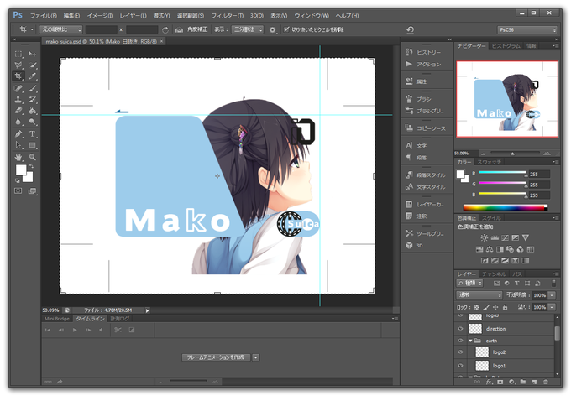
Task: Click the reset crop button
Action: (x=410, y=29)
